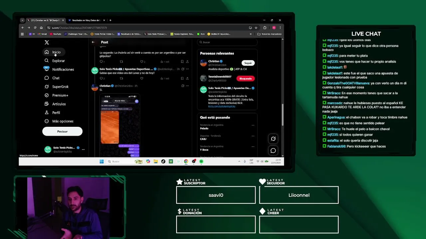Click the X logo in the sidebar
The width and height of the screenshot is (426, 239).
click(47, 42)
